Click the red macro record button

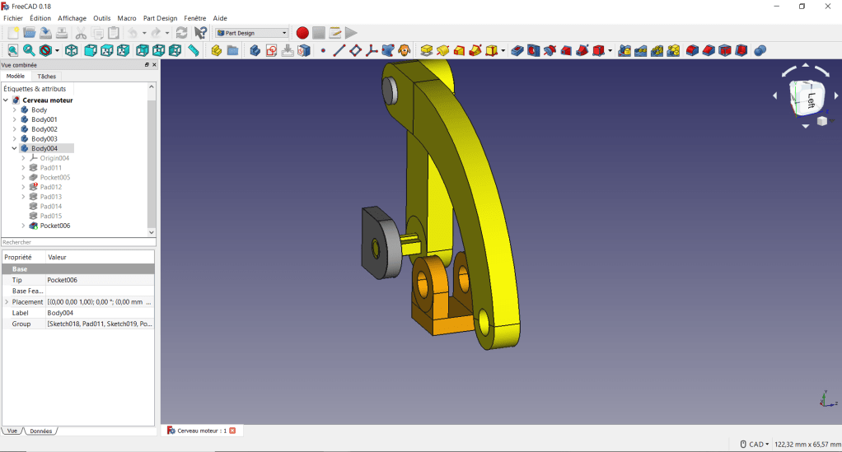click(x=302, y=33)
